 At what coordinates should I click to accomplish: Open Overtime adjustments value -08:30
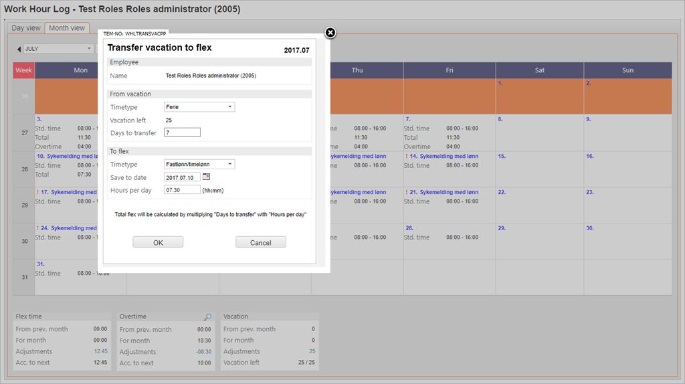click(x=203, y=352)
